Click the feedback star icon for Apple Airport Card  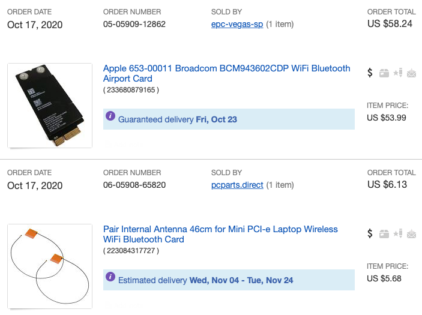[x=398, y=73]
